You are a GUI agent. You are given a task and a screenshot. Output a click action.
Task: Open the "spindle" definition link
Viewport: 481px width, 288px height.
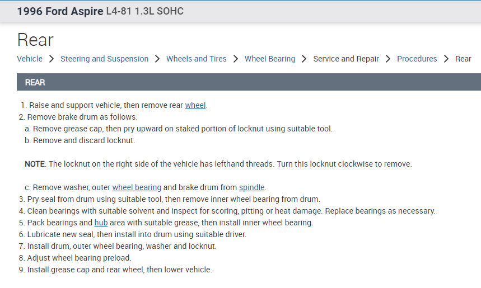[x=252, y=187]
